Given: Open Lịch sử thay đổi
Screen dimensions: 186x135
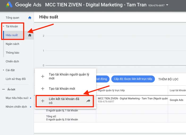Looking at the screenshot, I should tap(16, 79).
